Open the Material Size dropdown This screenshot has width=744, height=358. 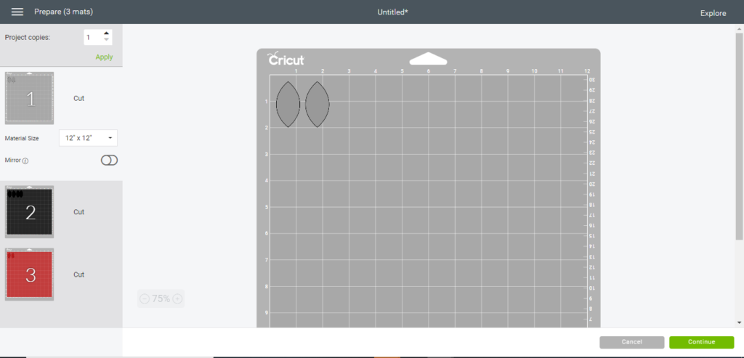[88, 138]
